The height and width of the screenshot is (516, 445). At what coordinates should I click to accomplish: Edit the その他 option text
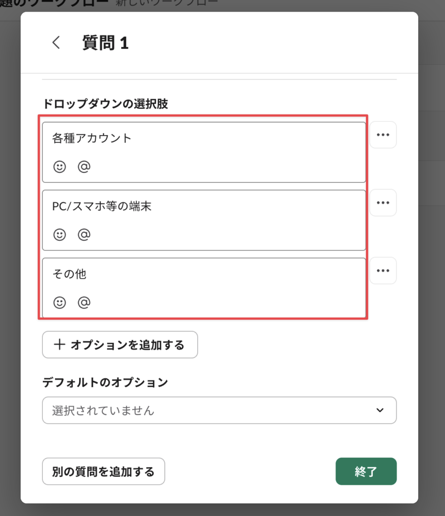coord(202,274)
